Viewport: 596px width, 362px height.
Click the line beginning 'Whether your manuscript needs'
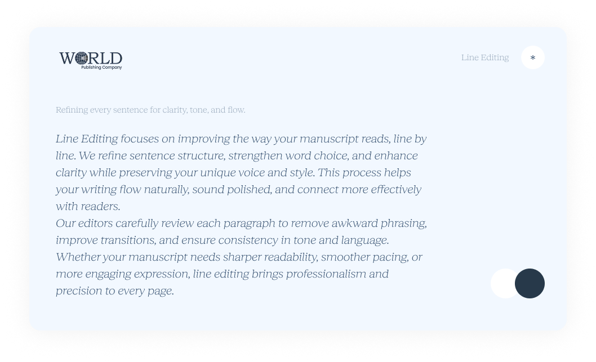[x=239, y=257]
